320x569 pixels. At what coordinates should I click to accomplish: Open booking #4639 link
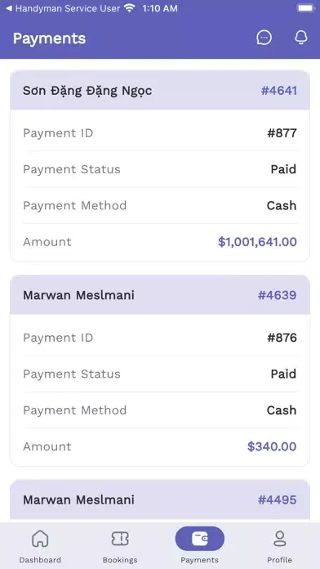click(x=277, y=295)
